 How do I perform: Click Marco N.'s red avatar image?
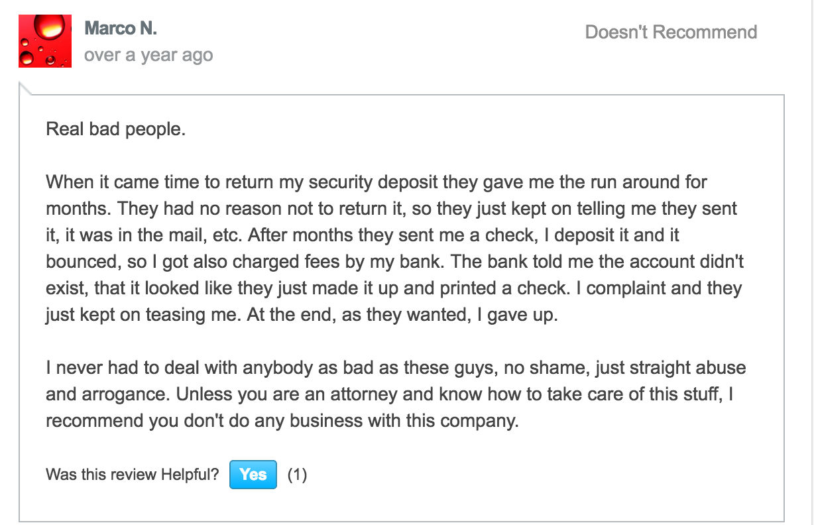tap(44, 40)
